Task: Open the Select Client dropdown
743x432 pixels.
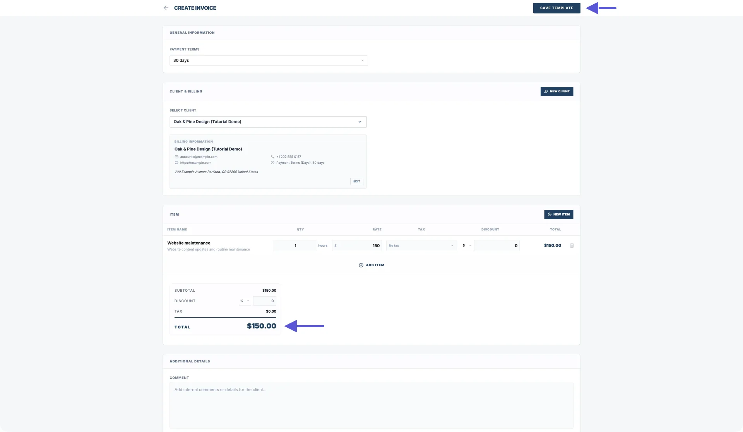Action: click(x=268, y=122)
